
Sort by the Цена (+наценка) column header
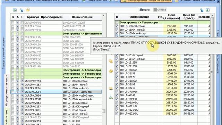(x=171, y=17)
